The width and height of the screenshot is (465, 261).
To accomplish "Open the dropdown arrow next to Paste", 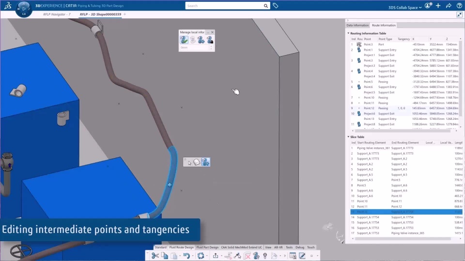I will [x=180, y=256].
